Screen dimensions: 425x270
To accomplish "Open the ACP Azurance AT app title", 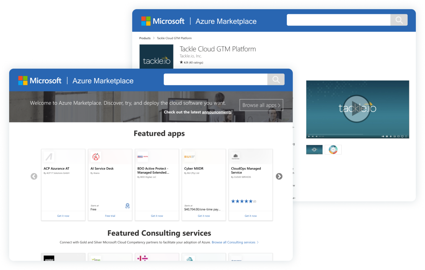I will 56,168.
